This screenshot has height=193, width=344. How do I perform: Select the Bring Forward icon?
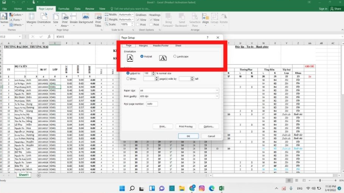click(168, 17)
